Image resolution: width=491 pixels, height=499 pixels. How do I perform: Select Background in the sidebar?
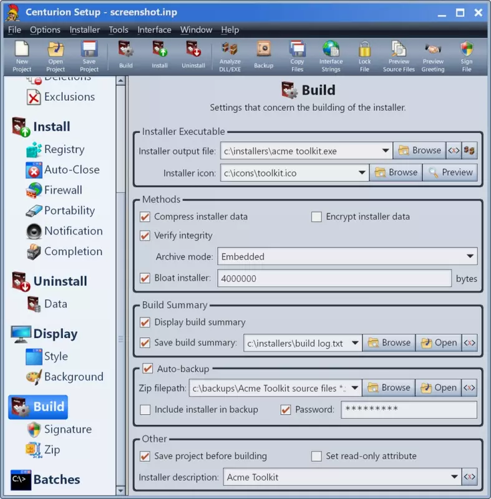[x=65, y=377]
